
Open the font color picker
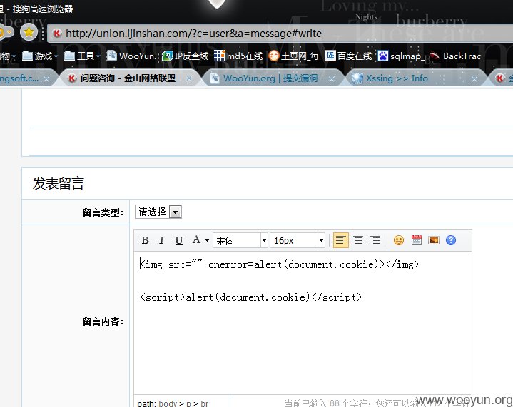196,240
